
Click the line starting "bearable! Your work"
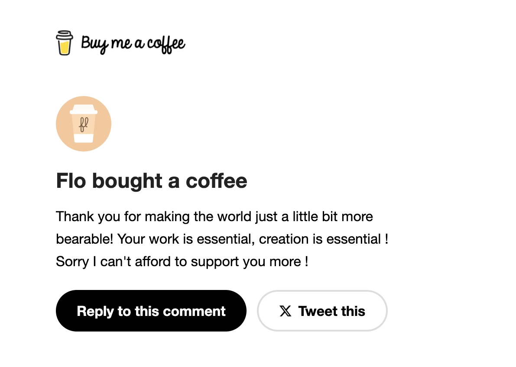coord(222,239)
